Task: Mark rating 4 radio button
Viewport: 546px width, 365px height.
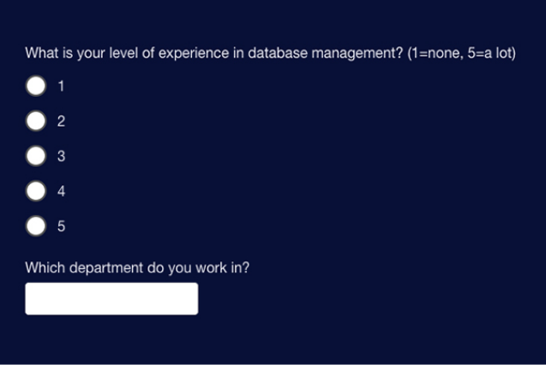Action: 36,191
